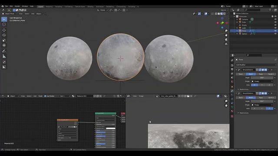Open the Slot 1 dropdown in the shader editor
Screen dimensions: 278x156
click(x=65, y=96)
